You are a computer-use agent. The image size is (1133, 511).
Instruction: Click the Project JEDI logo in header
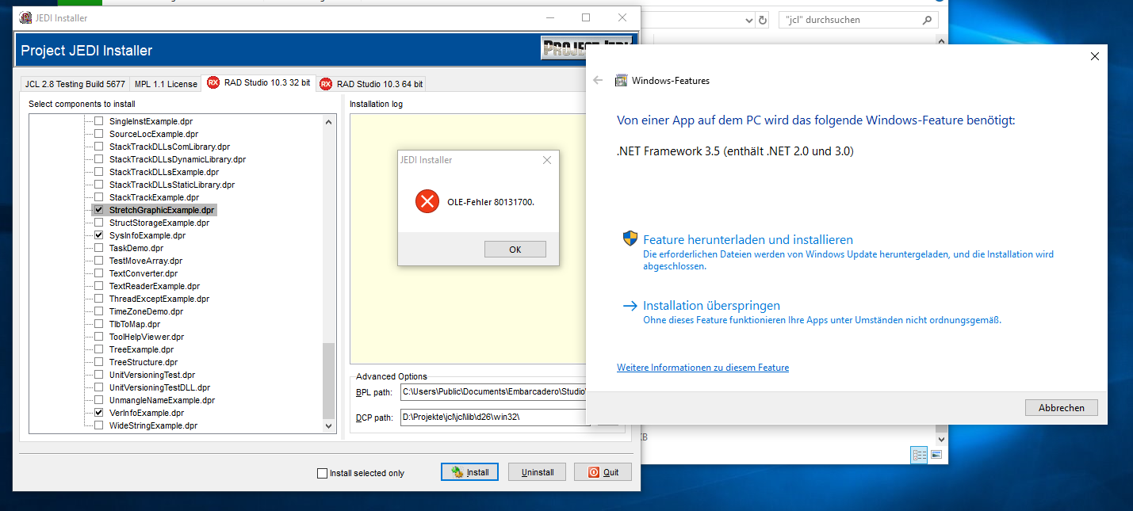pyautogui.click(x=586, y=49)
